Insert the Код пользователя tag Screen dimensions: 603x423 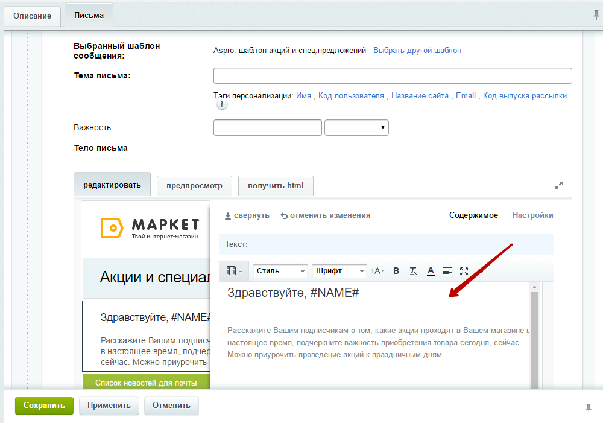pyautogui.click(x=351, y=96)
